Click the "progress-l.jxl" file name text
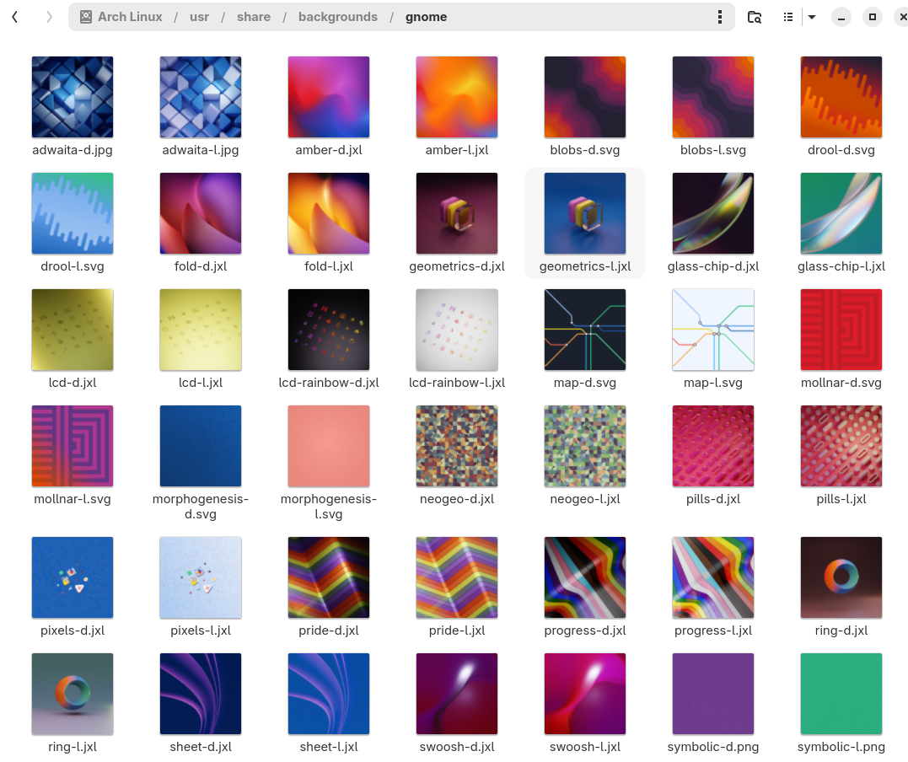This screenshot has width=908, height=762. [713, 631]
